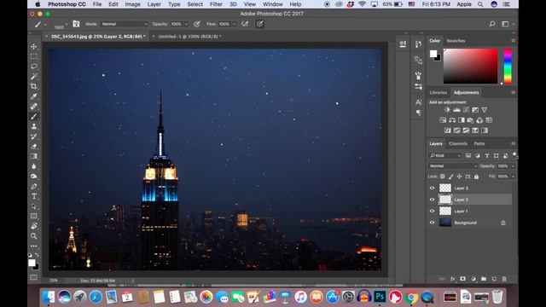The image size is (546, 307).
Task: Select the Healing Brush tool
Action: click(x=34, y=106)
